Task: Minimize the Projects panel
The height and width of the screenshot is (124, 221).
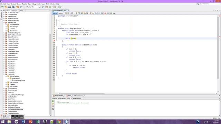Action: [x=50, y=11]
